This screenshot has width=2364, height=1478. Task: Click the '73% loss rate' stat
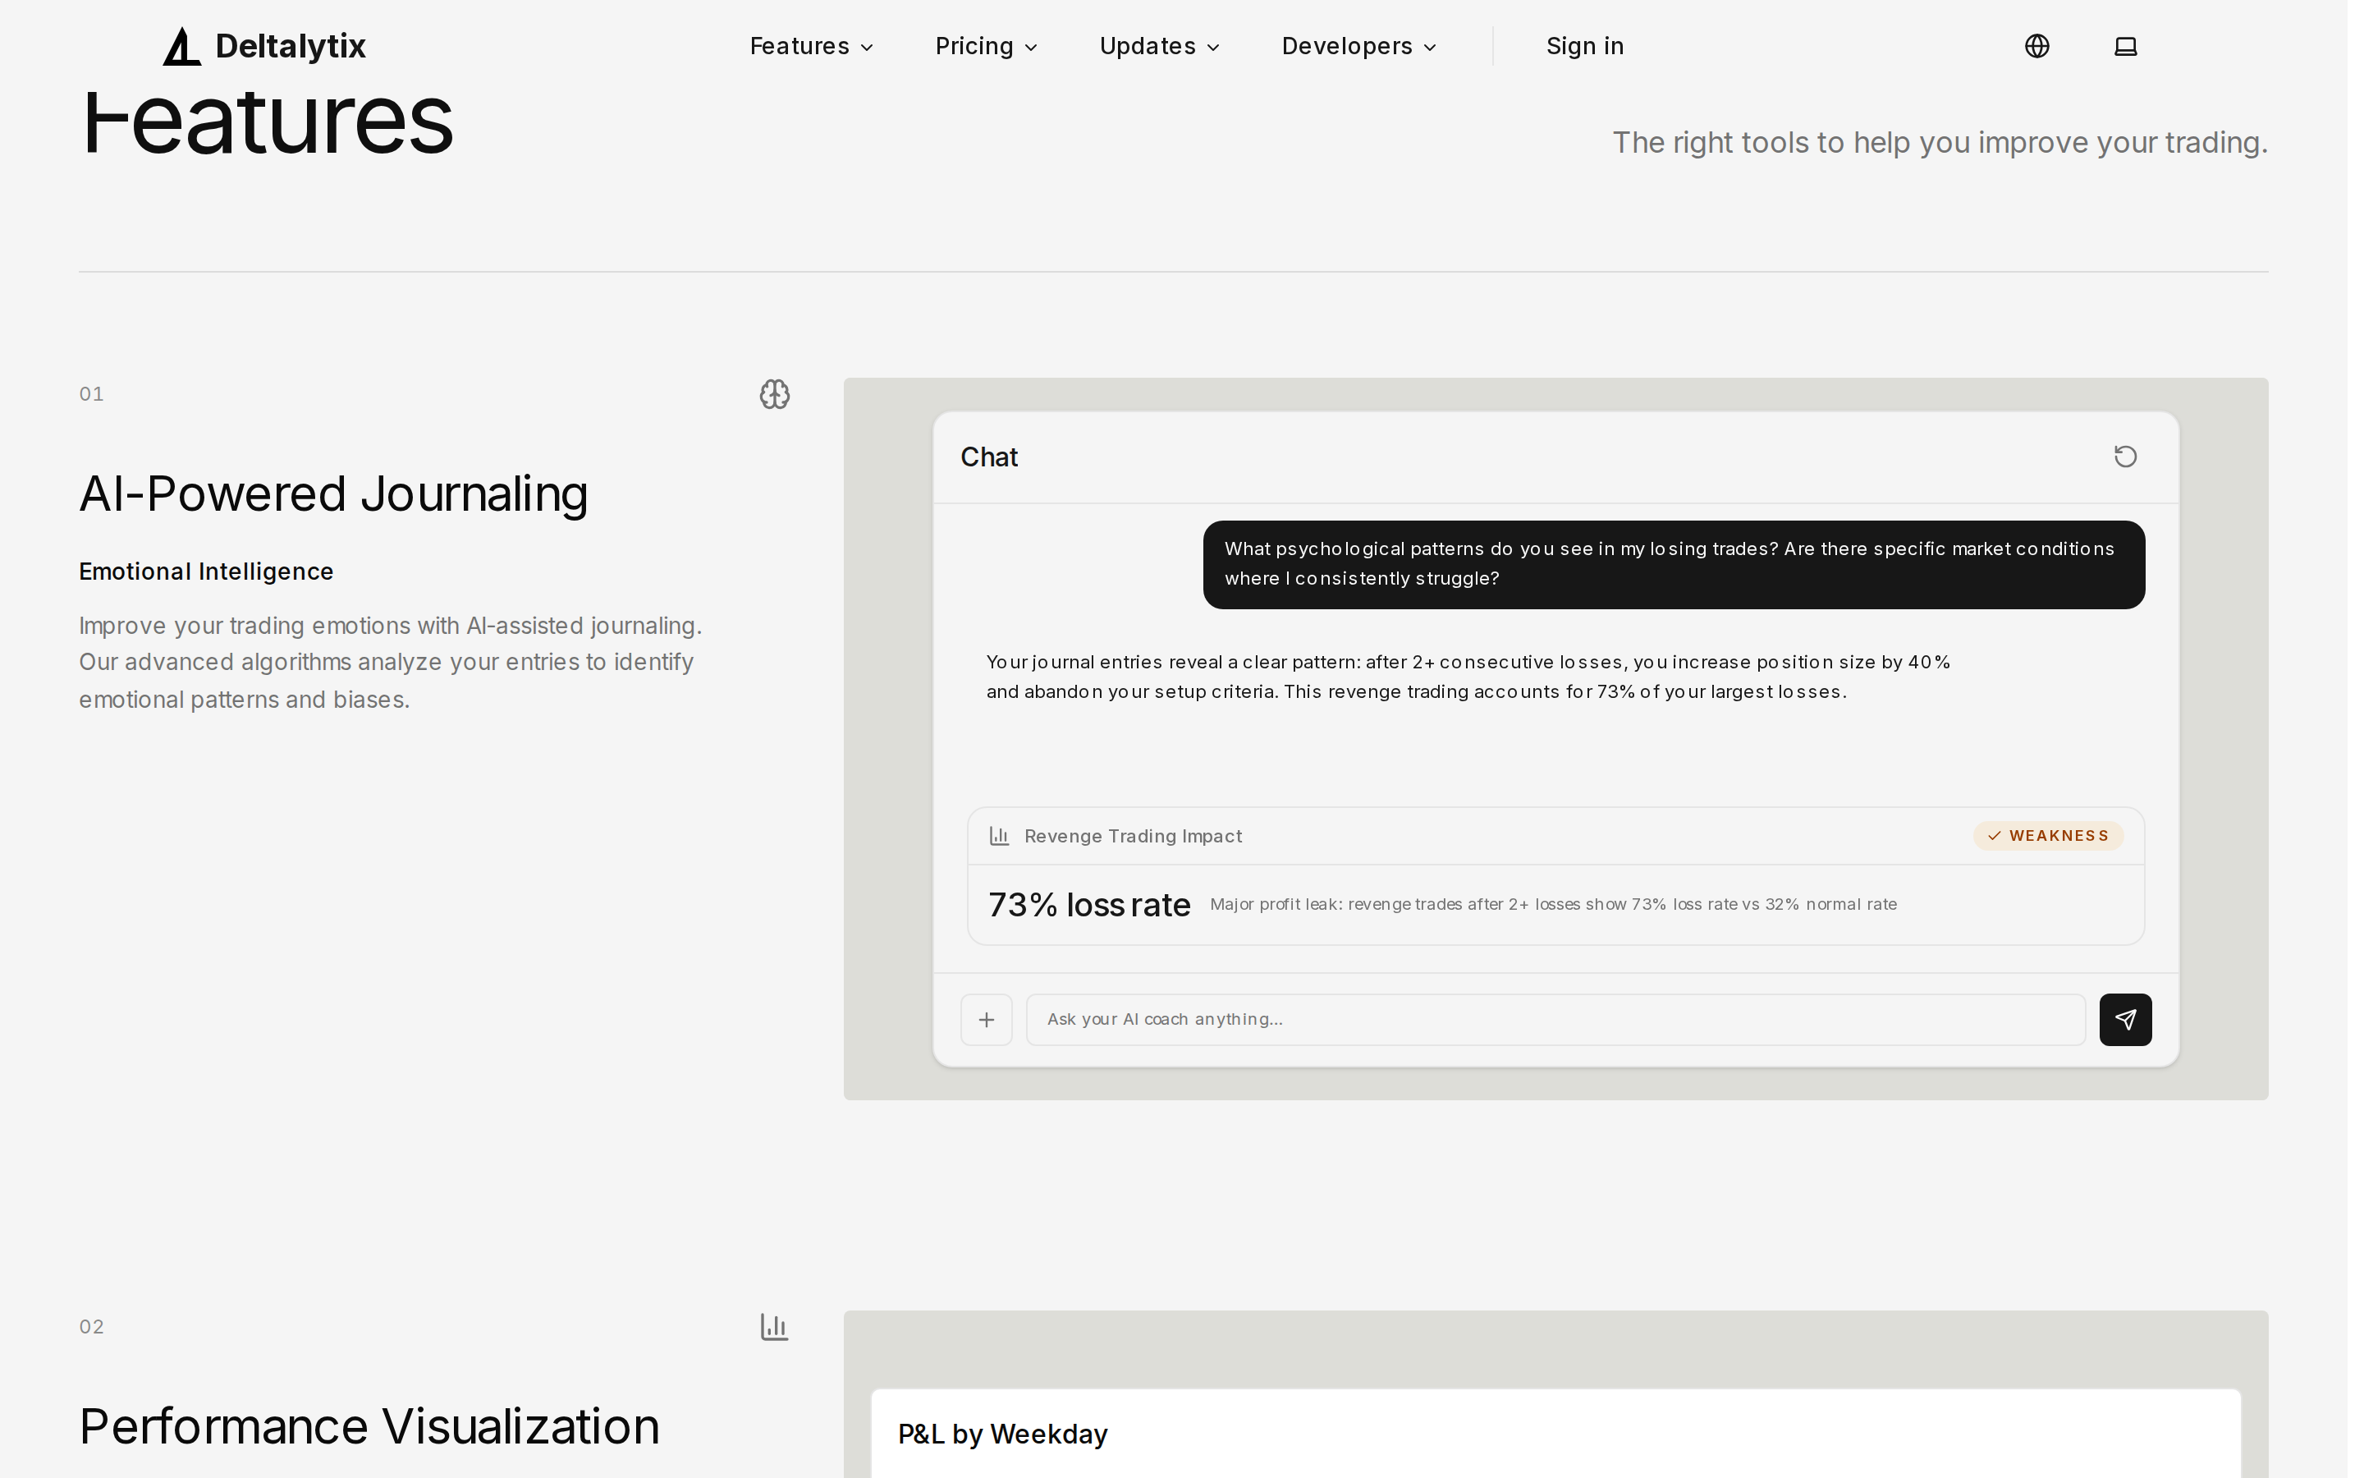pos(1089,905)
